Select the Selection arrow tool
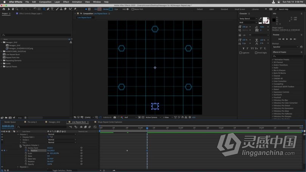 9,9
